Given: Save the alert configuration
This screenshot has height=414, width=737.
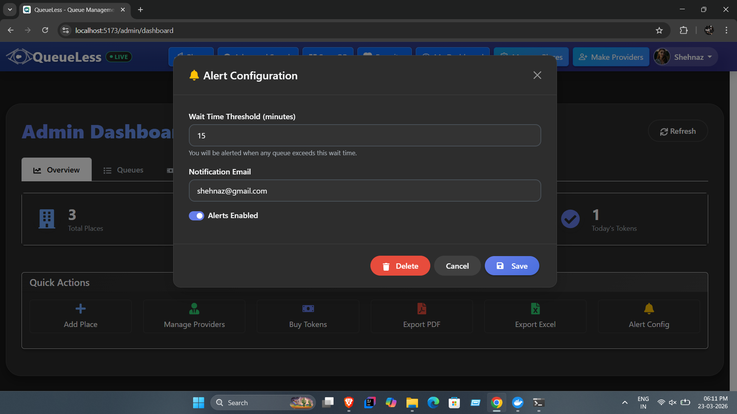Looking at the screenshot, I should 512,266.
